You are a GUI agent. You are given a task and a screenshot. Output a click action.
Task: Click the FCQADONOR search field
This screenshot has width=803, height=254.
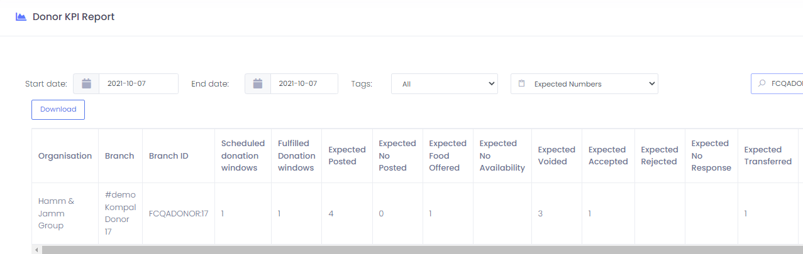[x=785, y=83]
